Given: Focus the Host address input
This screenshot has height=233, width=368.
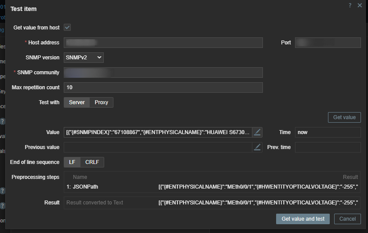Looking at the screenshot, I should 163,43.
